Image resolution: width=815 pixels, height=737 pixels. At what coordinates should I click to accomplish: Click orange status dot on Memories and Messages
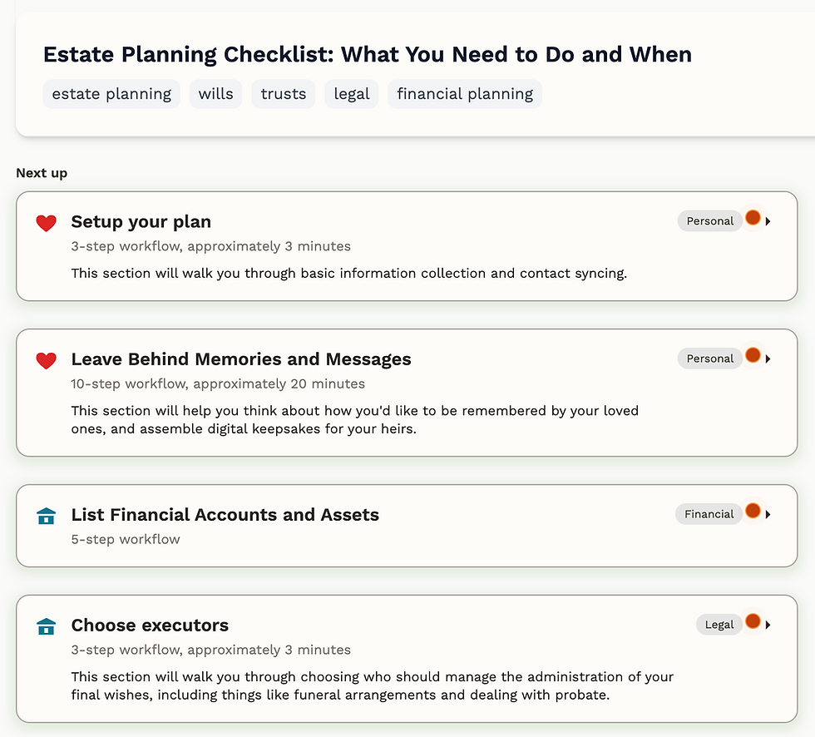pos(753,355)
